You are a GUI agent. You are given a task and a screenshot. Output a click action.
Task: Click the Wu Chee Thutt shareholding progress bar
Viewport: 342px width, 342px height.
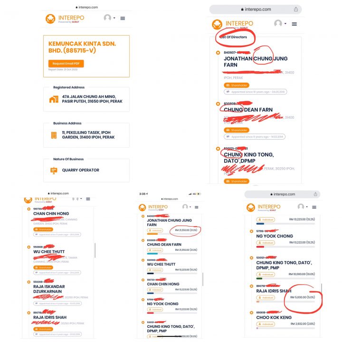coord(172,273)
